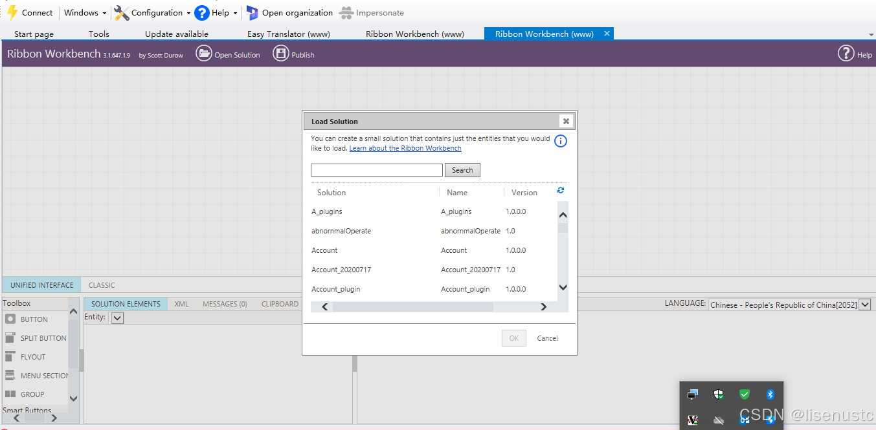Image resolution: width=876 pixels, height=430 pixels.
Task: Open Ribbon Workbench Help circle icon
Action: (x=846, y=54)
